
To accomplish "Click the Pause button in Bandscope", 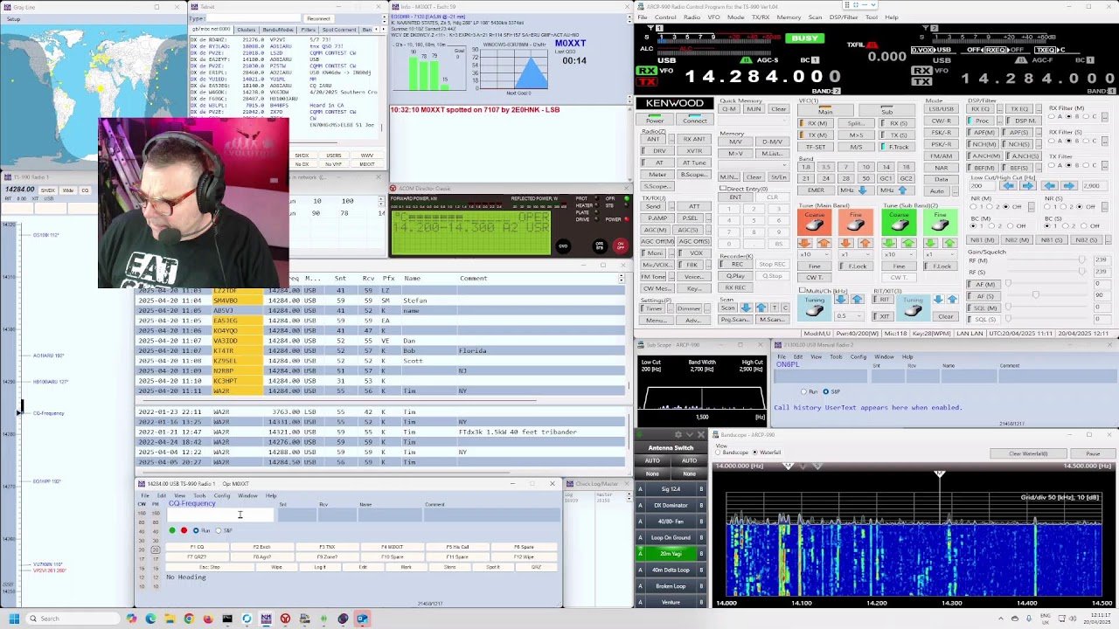I will coord(1093,453).
